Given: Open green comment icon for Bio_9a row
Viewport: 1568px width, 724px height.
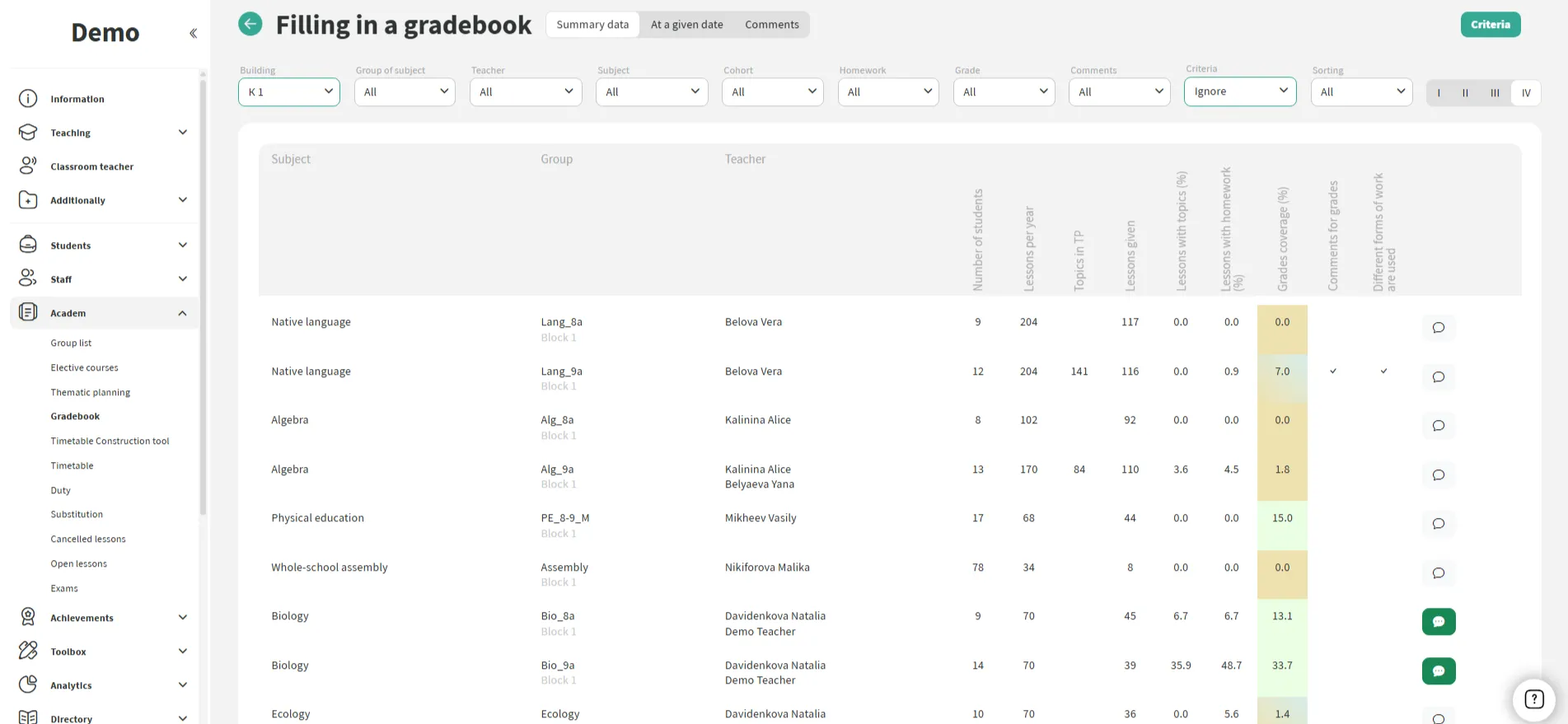Looking at the screenshot, I should coord(1438,671).
